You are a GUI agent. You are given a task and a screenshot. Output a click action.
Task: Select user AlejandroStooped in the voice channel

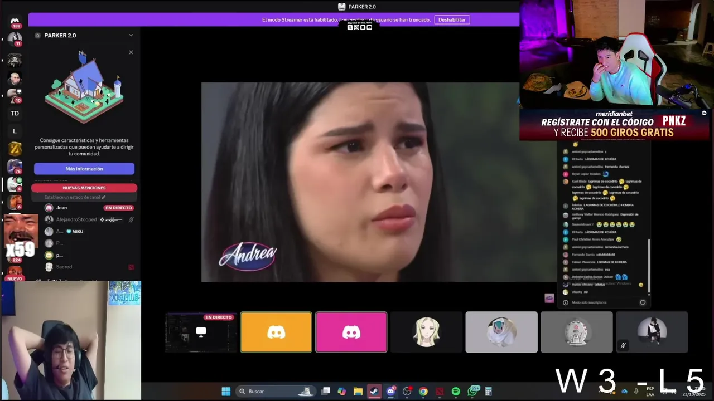pyautogui.click(x=76, y=219)
